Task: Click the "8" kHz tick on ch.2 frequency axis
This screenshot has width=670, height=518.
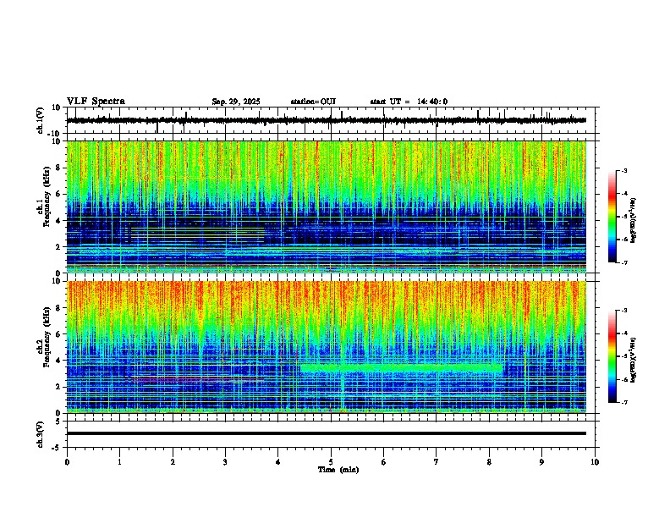Action: click(x=58, y=308)
